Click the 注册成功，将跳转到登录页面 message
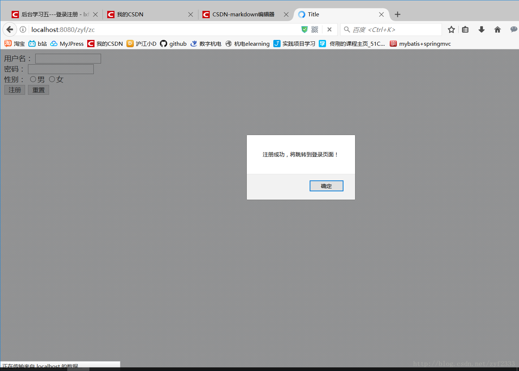Screen dimensions: 519x371 tap(301, 154)
